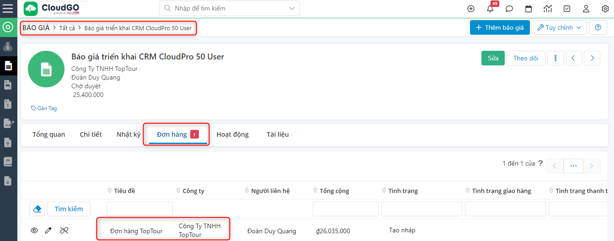Screen dimensions: 614x241
Task: Expand the search box dropdown arrow
Action: pyautogui.click(x=292, y=8)
